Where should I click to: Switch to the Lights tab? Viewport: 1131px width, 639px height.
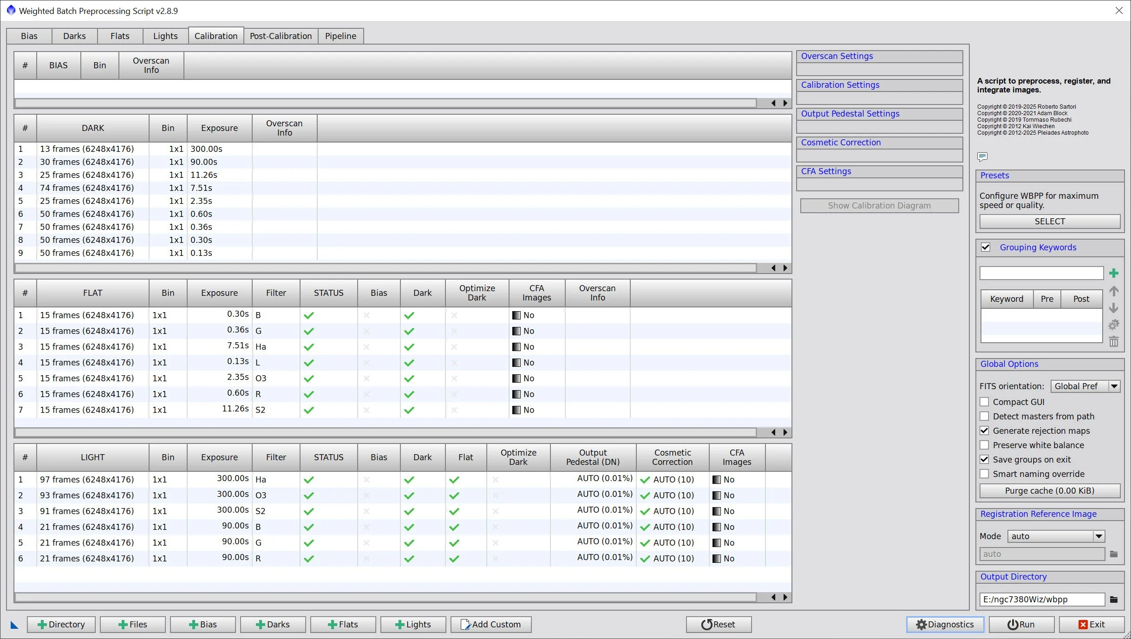pos(165,36)
